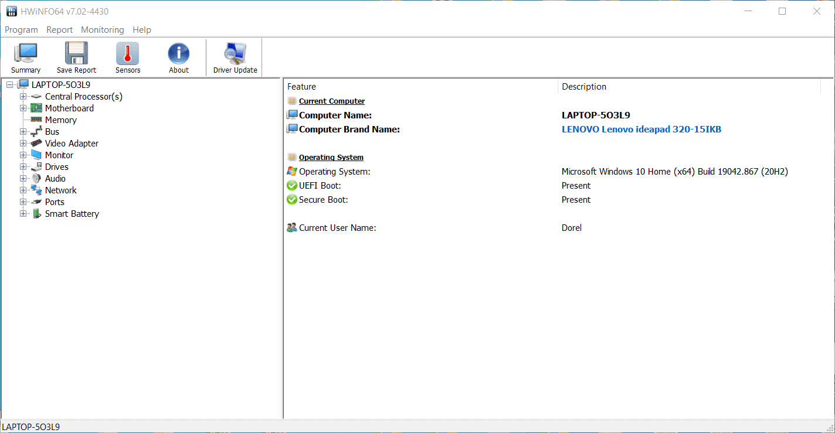835x433 pixels.
Task: Open the Sensors thermometer icon
Action: 128,53
